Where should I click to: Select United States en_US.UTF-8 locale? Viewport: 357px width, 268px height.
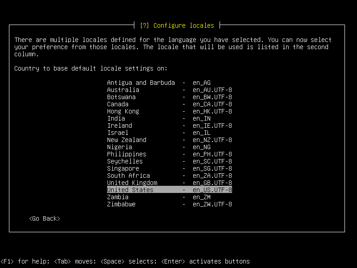pos(169,190)
